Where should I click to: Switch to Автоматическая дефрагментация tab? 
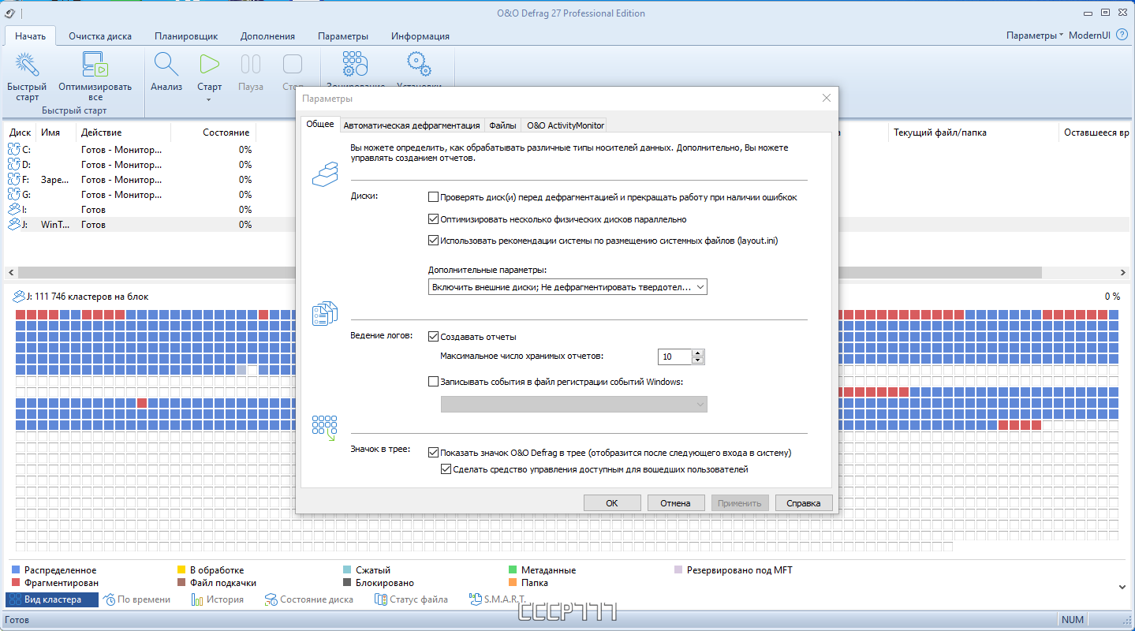pos(412,125)
